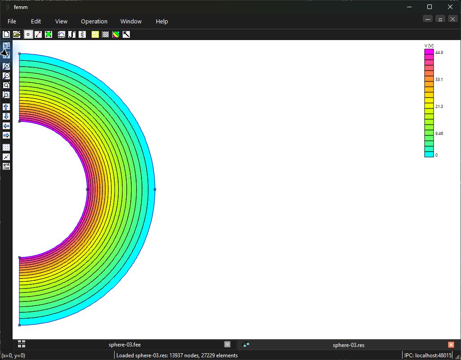The width and height of the screenshot is (461, 360).
Task: Click the tab layout grid icon
Action: pyautogui.click(x=22, y=344)
